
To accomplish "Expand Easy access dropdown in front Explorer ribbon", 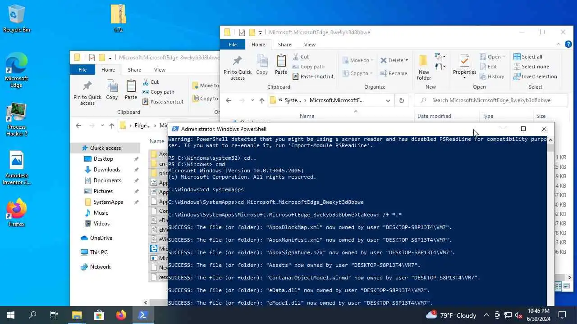I will pyautogui.click(x=440, y=67).
